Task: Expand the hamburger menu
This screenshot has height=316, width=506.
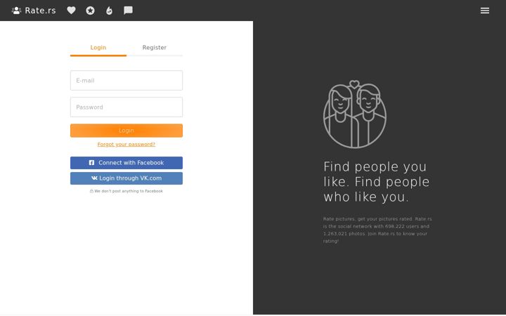Action: pos(485,11)
